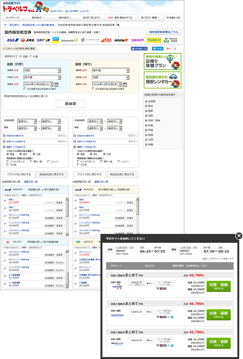This screenshot has width=243, height=359.
Task: Uncheck the outbound 普通 fare checkbox
Action: [8, 154]
